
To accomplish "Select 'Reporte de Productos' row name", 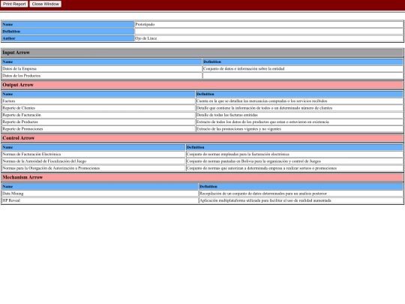I will coord(98,122).
